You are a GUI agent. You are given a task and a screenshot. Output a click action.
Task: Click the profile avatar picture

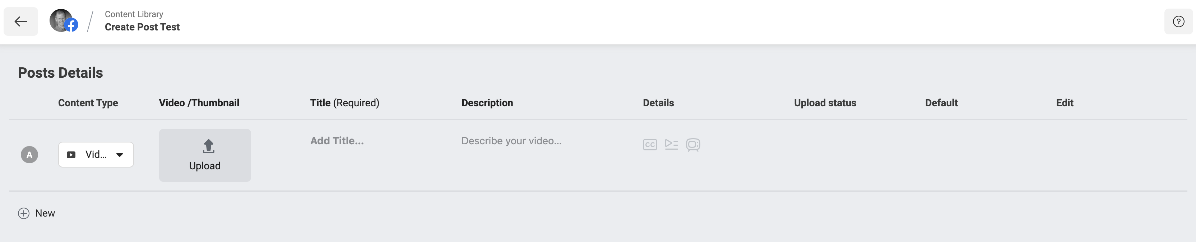pyautogui.click(x=60, y=20)
